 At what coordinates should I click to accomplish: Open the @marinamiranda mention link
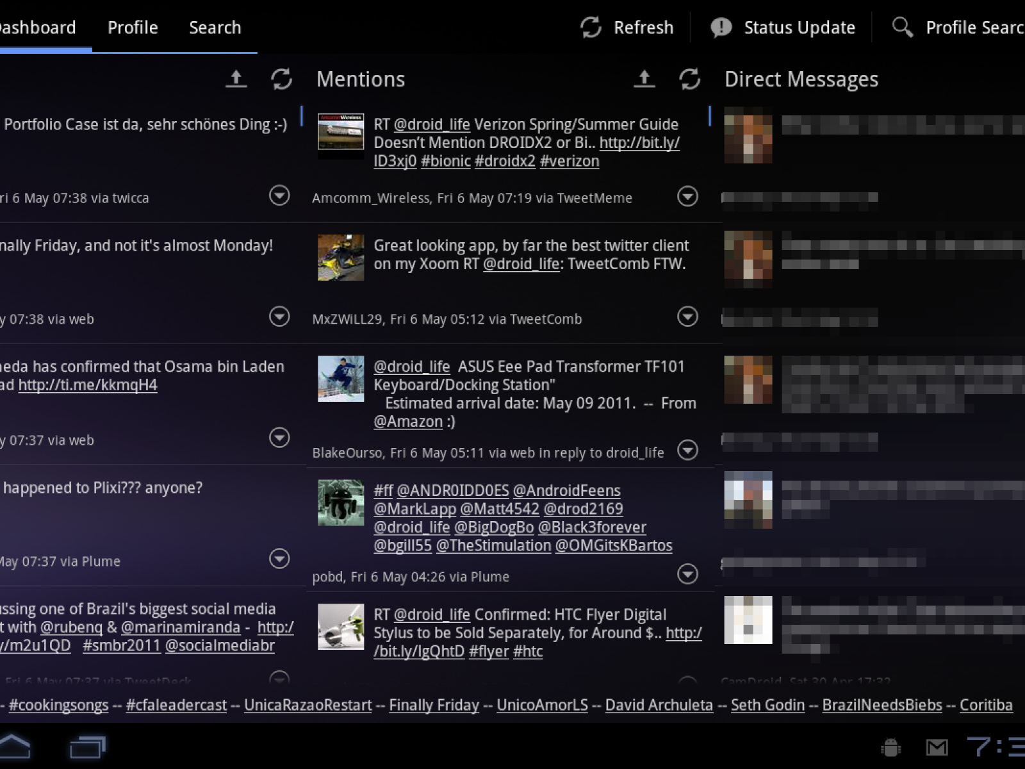click(181, 627)
